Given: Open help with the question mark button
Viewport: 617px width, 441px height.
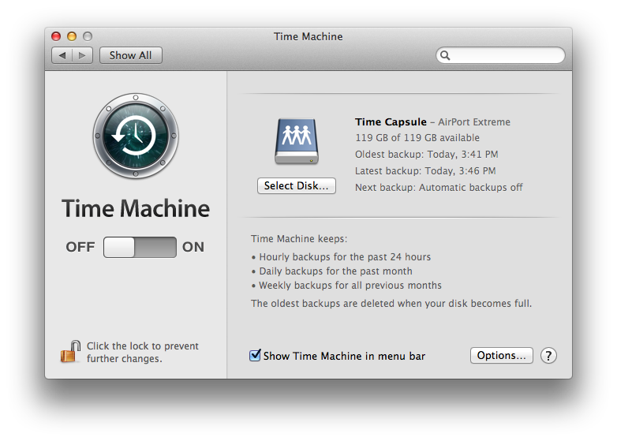Looking at the screenshot, I should (548, 356).
